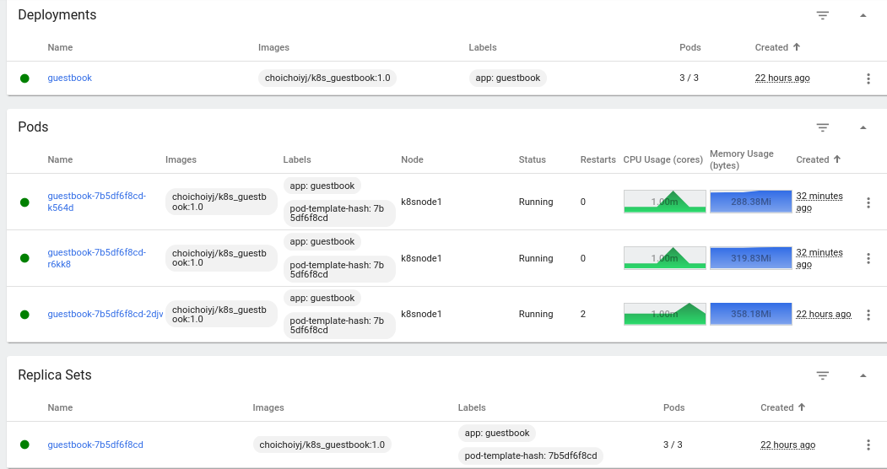Screen dimensions: 887x469
Task: Click created time of pod k564d
Action: pyautogui.click(x=819, y=202)
